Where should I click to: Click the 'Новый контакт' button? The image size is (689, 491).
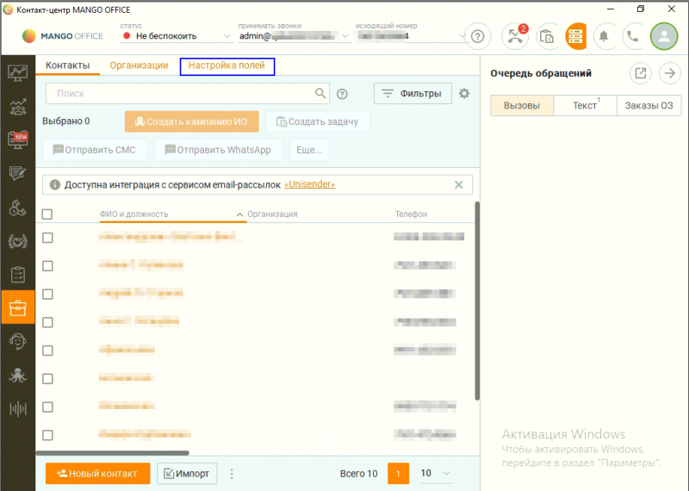[x=97, y=473]
